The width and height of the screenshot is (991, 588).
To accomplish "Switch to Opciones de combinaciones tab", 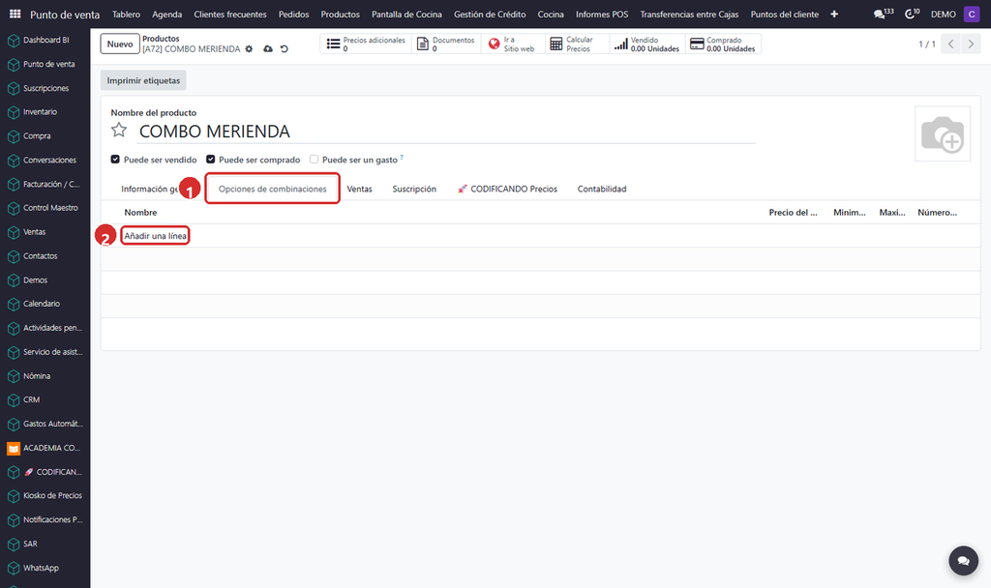I will point(272,189).
